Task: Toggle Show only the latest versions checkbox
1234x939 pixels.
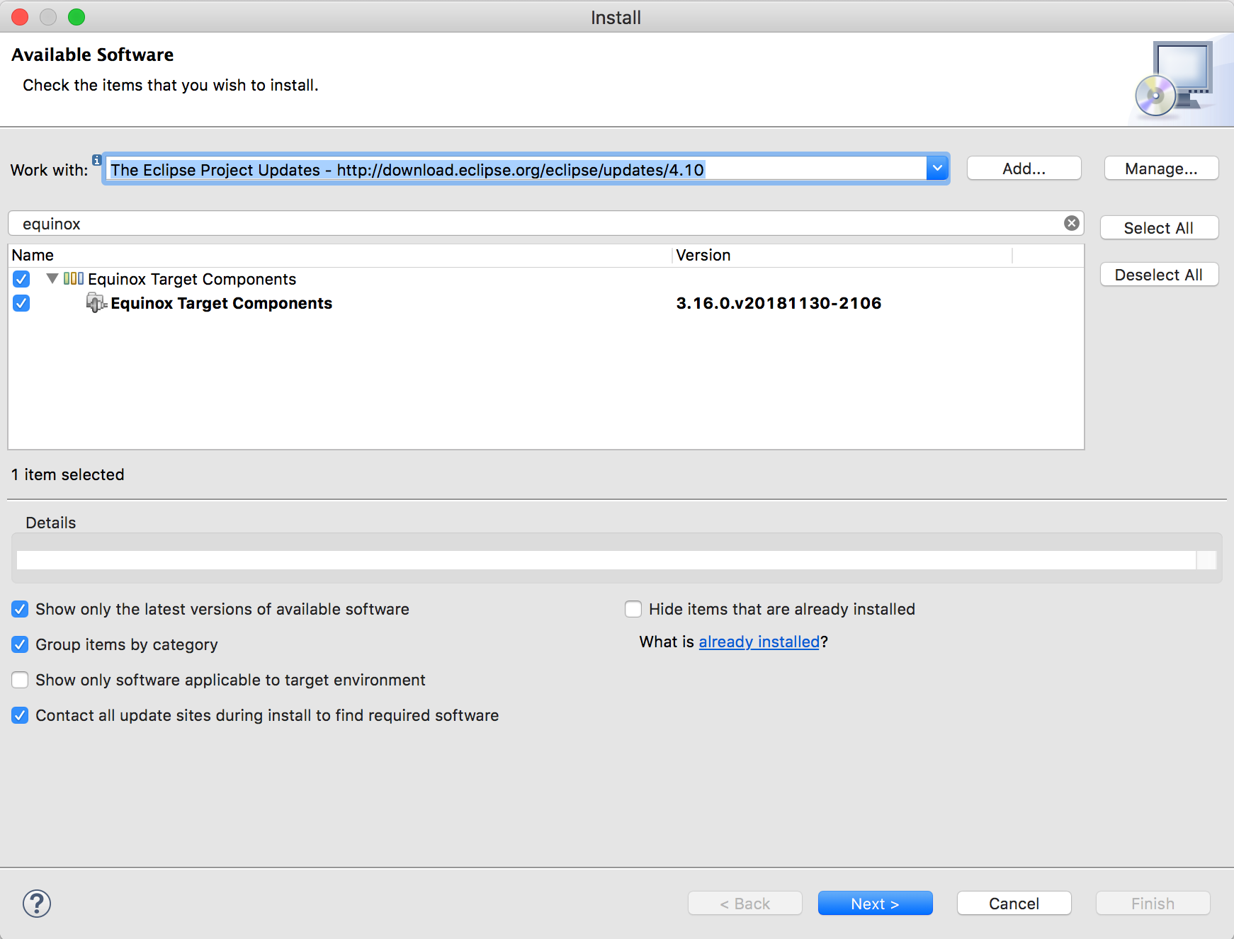Action: (20, 609)
